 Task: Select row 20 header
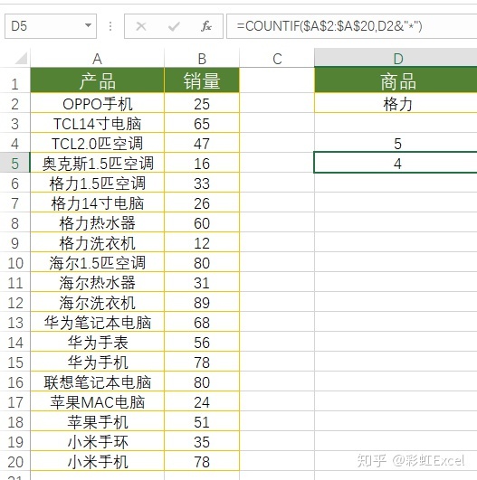pyautogui.click(x=14, y=461)
